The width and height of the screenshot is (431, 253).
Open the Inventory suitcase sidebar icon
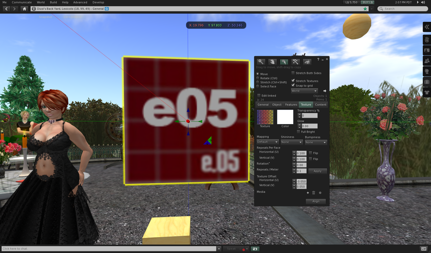(x=427, y=82)
